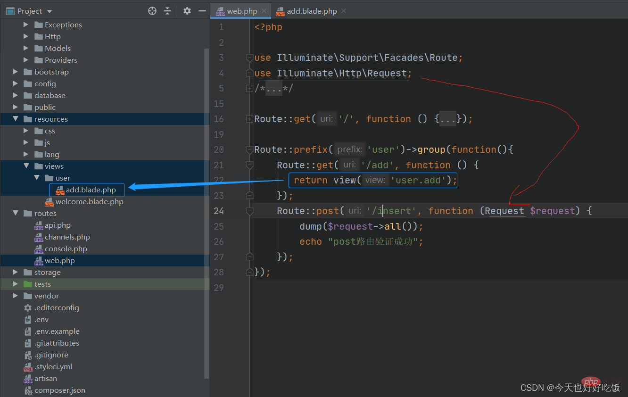Screen dimensions: 628x397
Task: Expand the tests folder
Action: pos(16,284)
